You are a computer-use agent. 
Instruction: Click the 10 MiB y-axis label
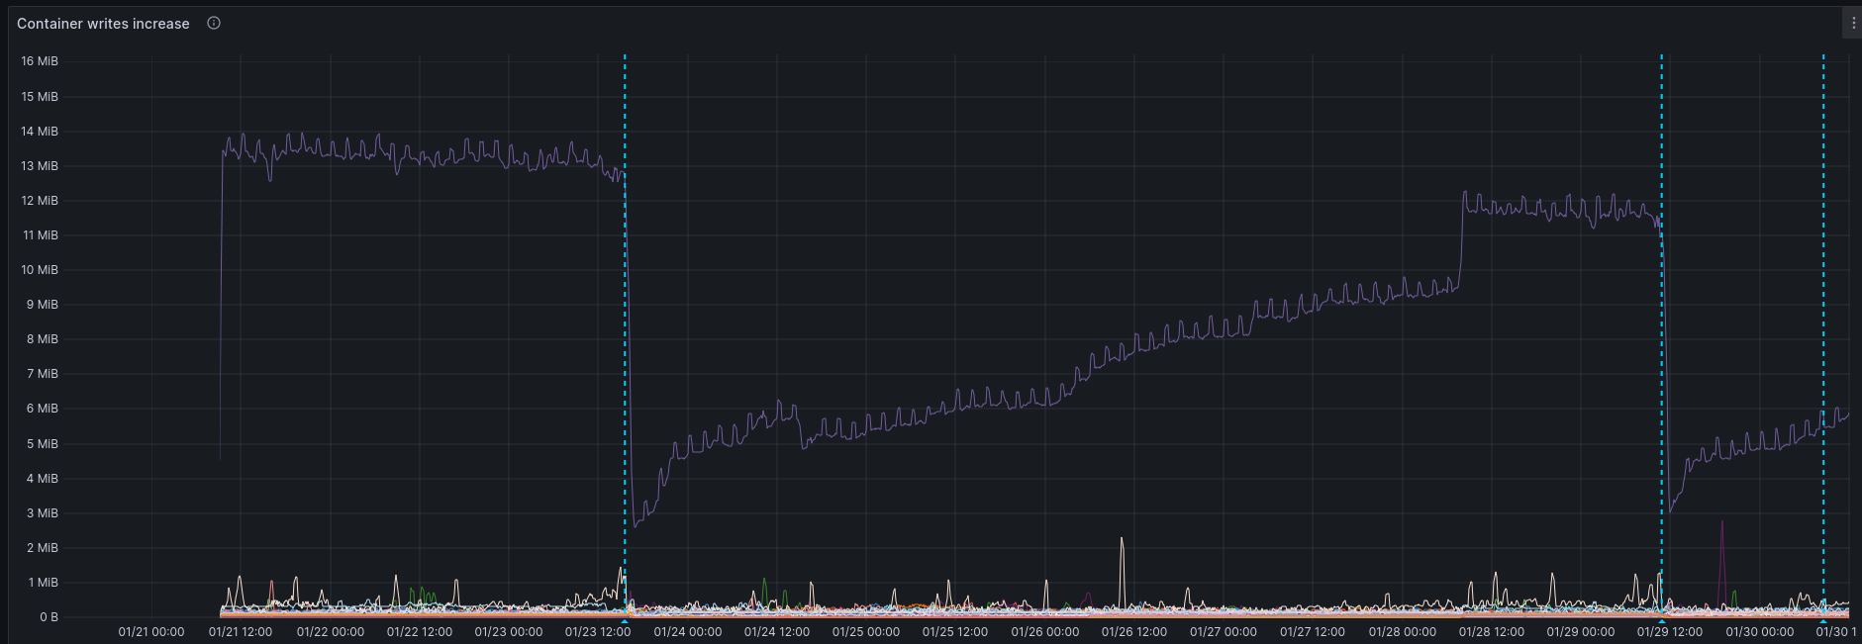tap(40, 270)
